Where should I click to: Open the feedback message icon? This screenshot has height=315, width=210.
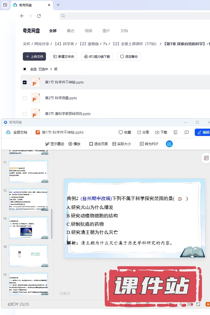click(187, 132)
